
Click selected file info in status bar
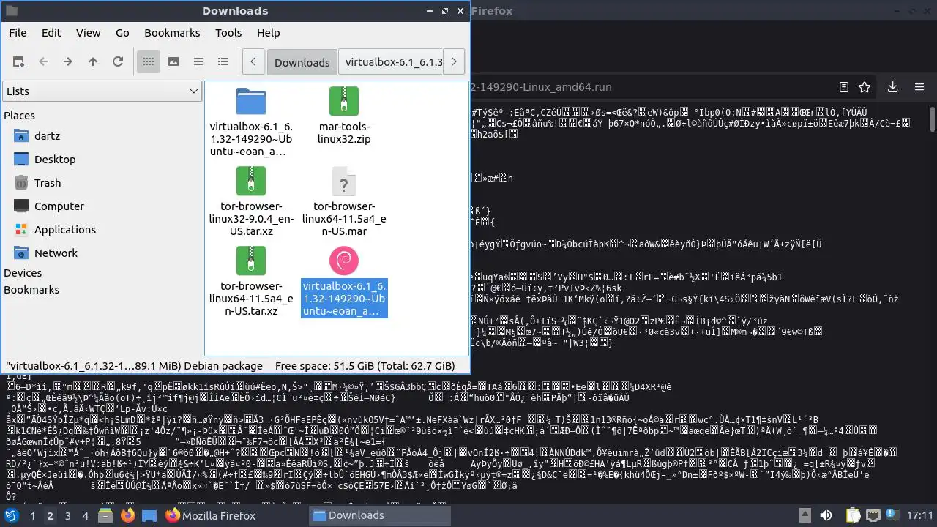coord(134,366)
